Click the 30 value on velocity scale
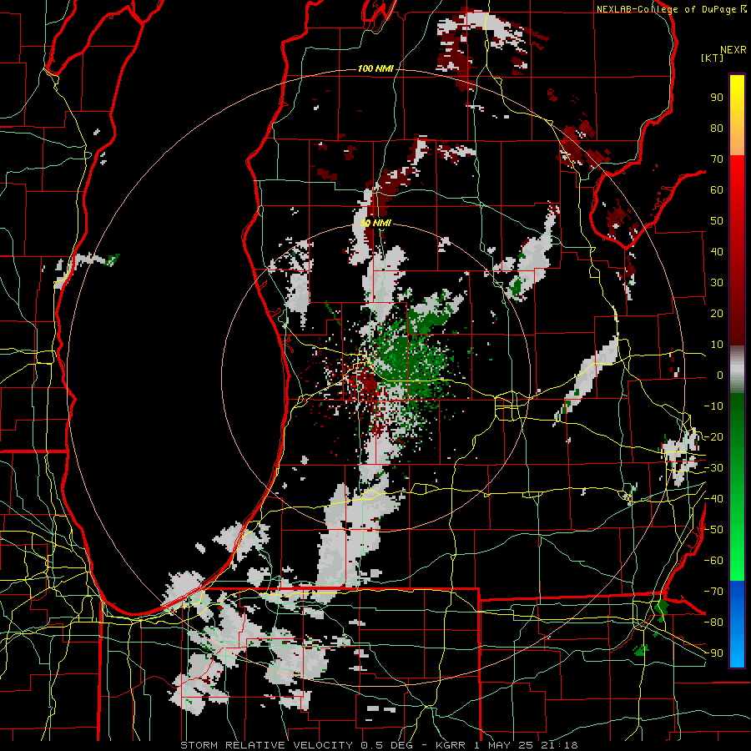Screen dimensions: 751x751 click(x=717, y=283)
